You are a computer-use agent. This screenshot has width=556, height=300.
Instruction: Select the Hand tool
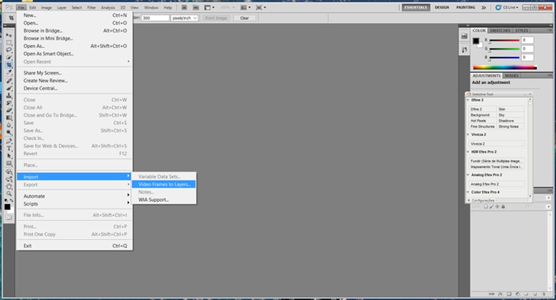coord(9,186)
